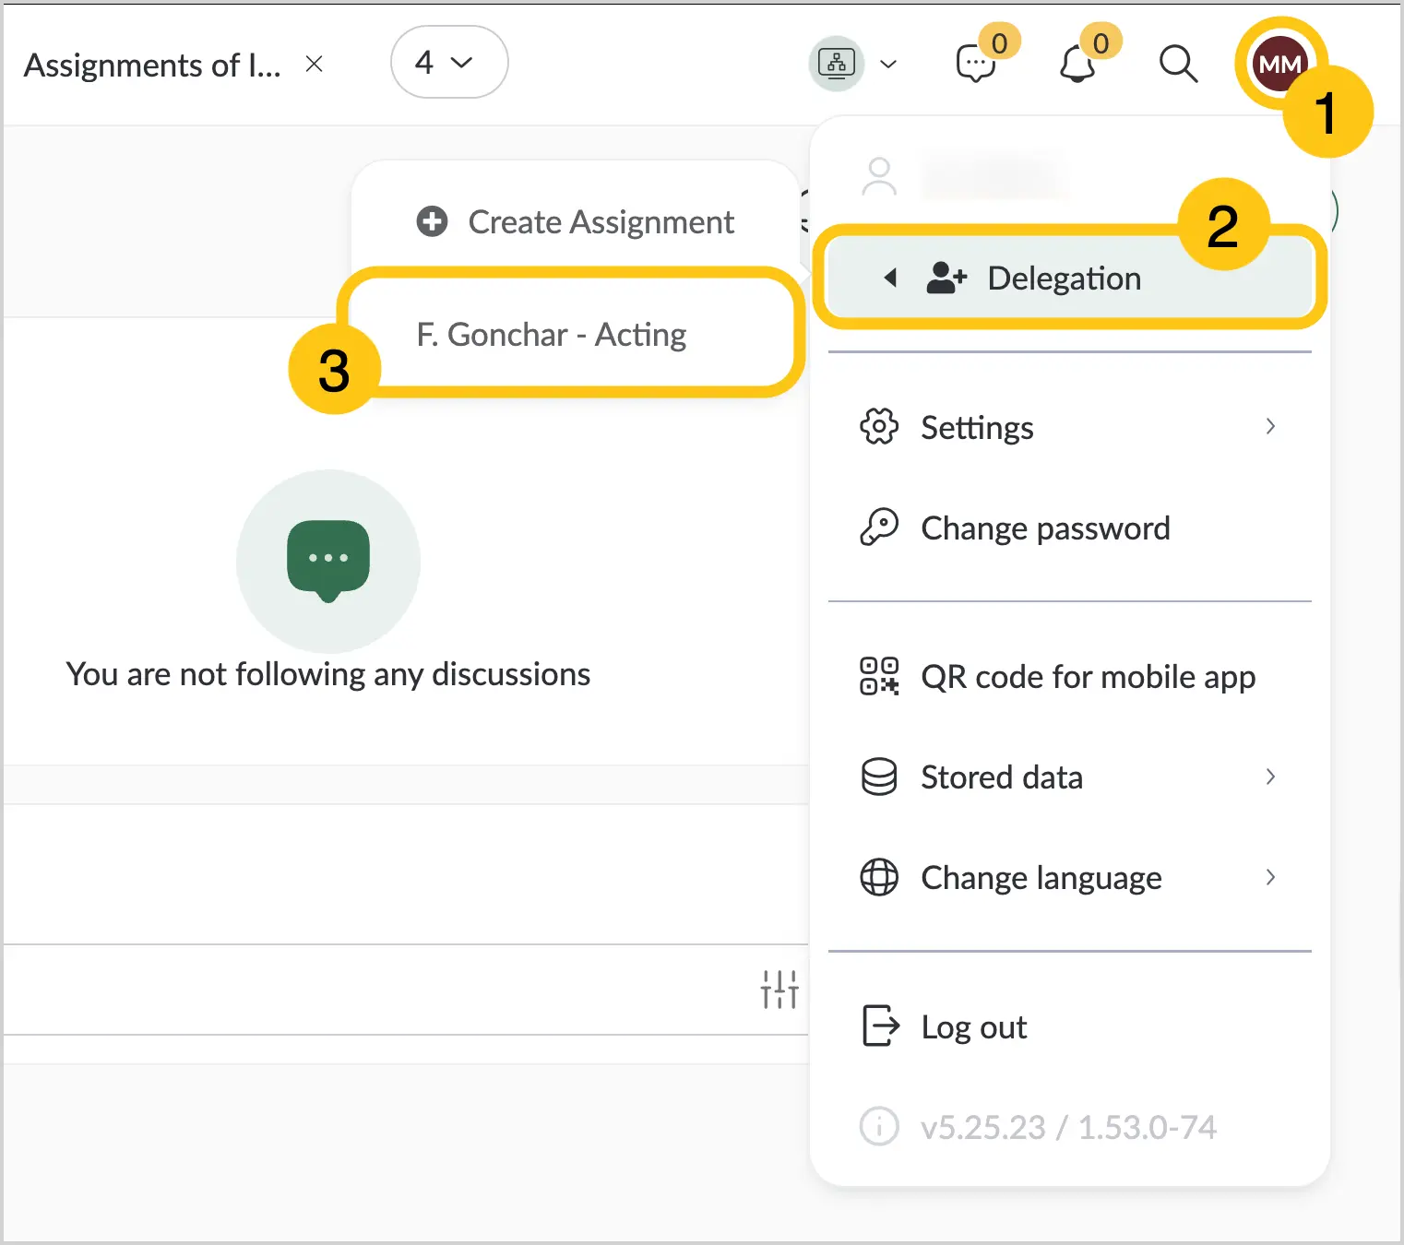Open the dropdown showing 4
1404x1245 pixels.
(449, 62)
